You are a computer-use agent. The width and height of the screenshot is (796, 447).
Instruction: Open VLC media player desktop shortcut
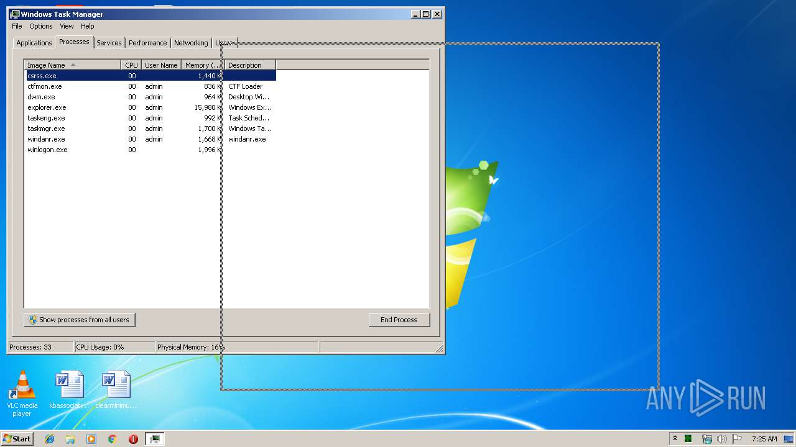click(x=22, y=394)
